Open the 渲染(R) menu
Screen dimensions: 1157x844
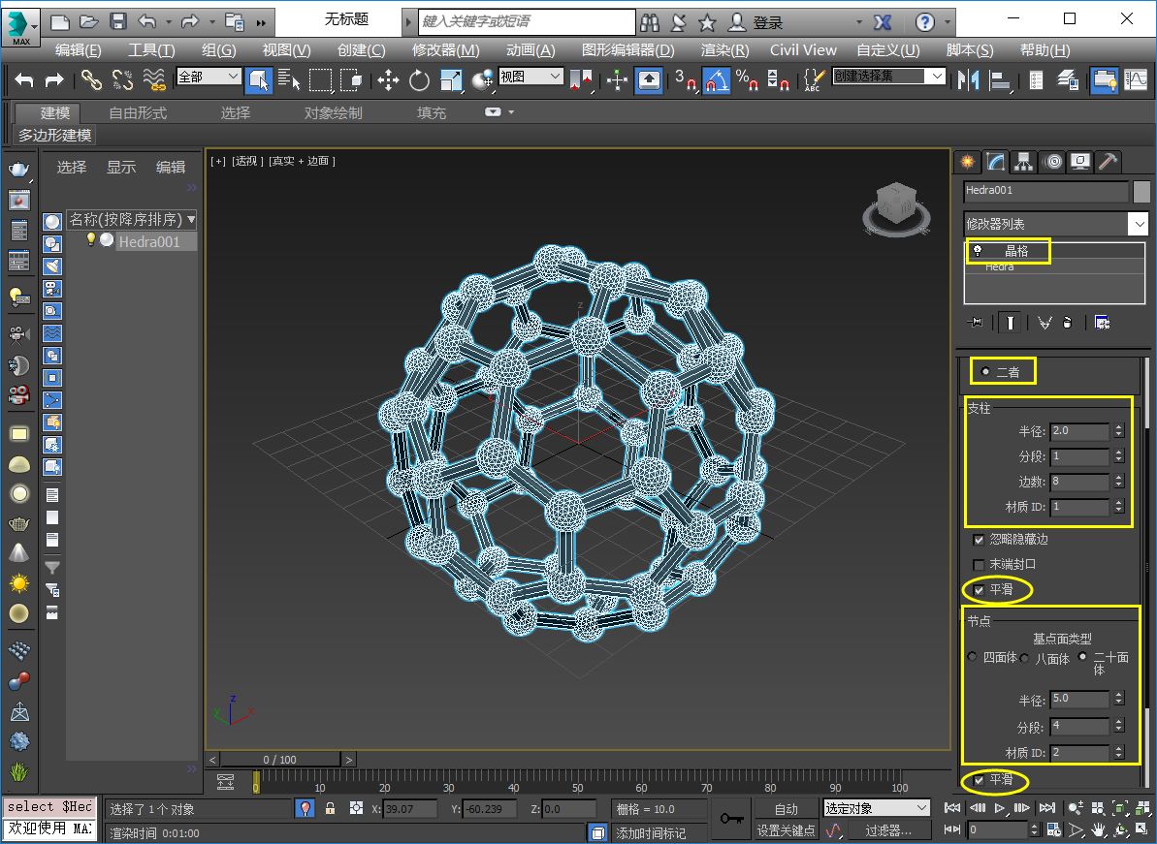(724, 50)
